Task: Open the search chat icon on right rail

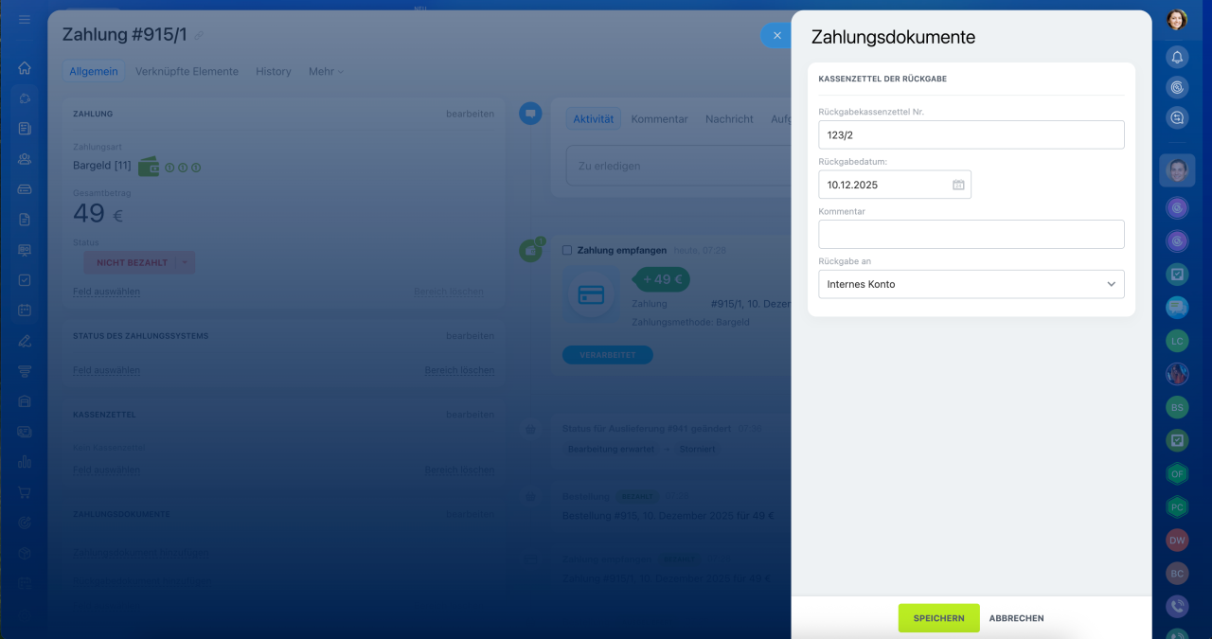Action: [1177, 117]
